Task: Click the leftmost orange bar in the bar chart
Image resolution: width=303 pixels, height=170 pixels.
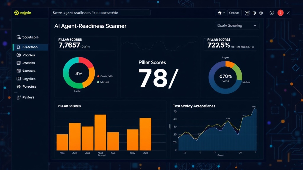Action: (62, 142)
